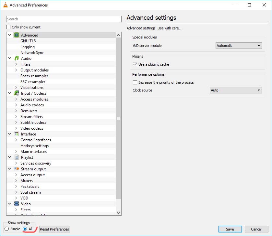Open the Logging settings entry
Screen dimensions: 272x236
tap(28, 47)
